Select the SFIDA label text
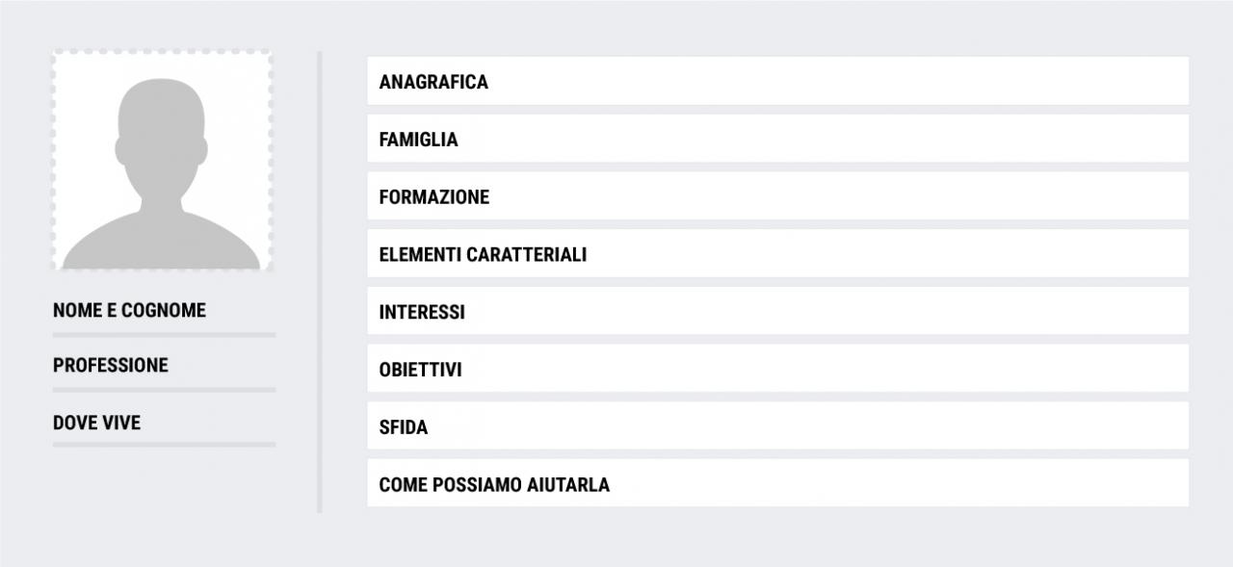 coord(404,427)
